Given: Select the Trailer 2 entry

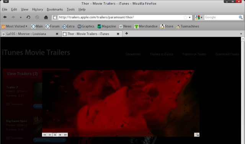Looking at the screenshot, I should coord(12,87).
